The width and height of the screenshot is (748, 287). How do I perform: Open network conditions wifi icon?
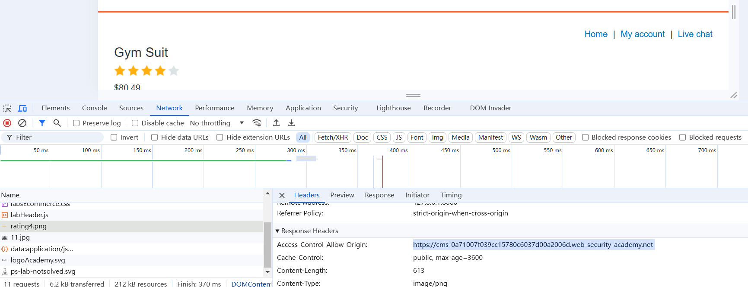click(257, 123)
